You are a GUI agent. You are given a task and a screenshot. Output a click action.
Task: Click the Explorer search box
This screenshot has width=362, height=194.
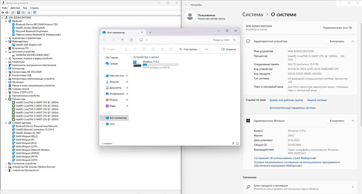coord(221,40)
